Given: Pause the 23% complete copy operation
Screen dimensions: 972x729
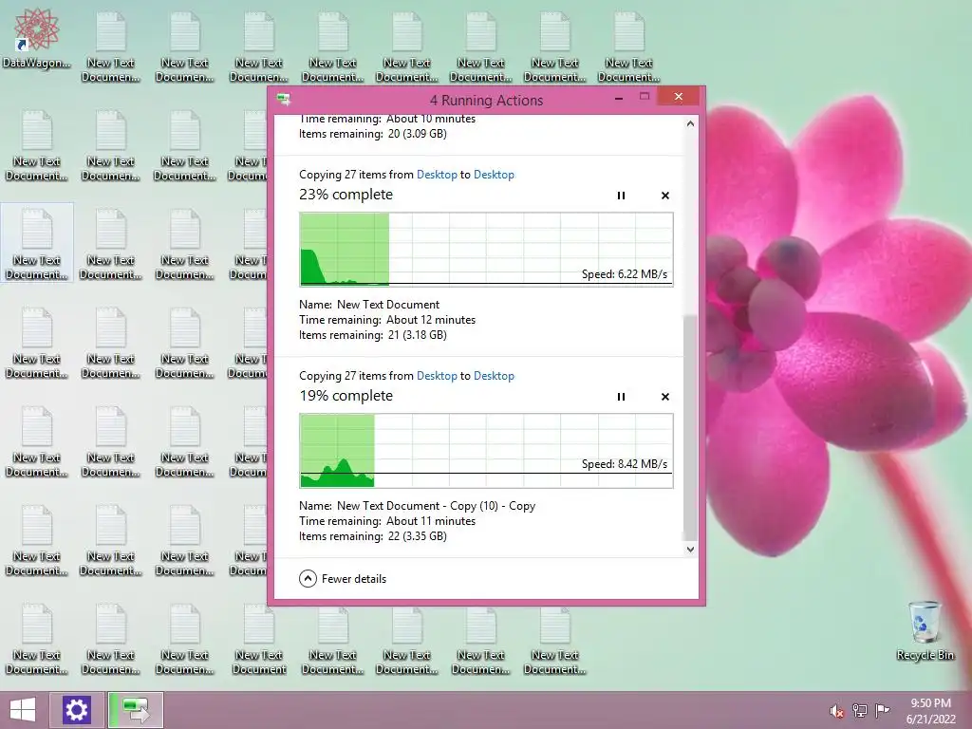Looking at the screenshot, I should 621,196.
